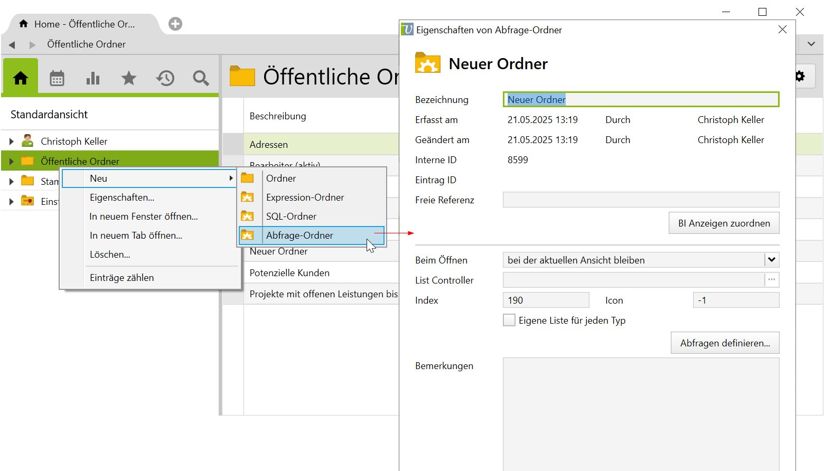Expand the Christoph Keller tree node
824x471 pixels.
pyautogui.click(x=11, y=142)
